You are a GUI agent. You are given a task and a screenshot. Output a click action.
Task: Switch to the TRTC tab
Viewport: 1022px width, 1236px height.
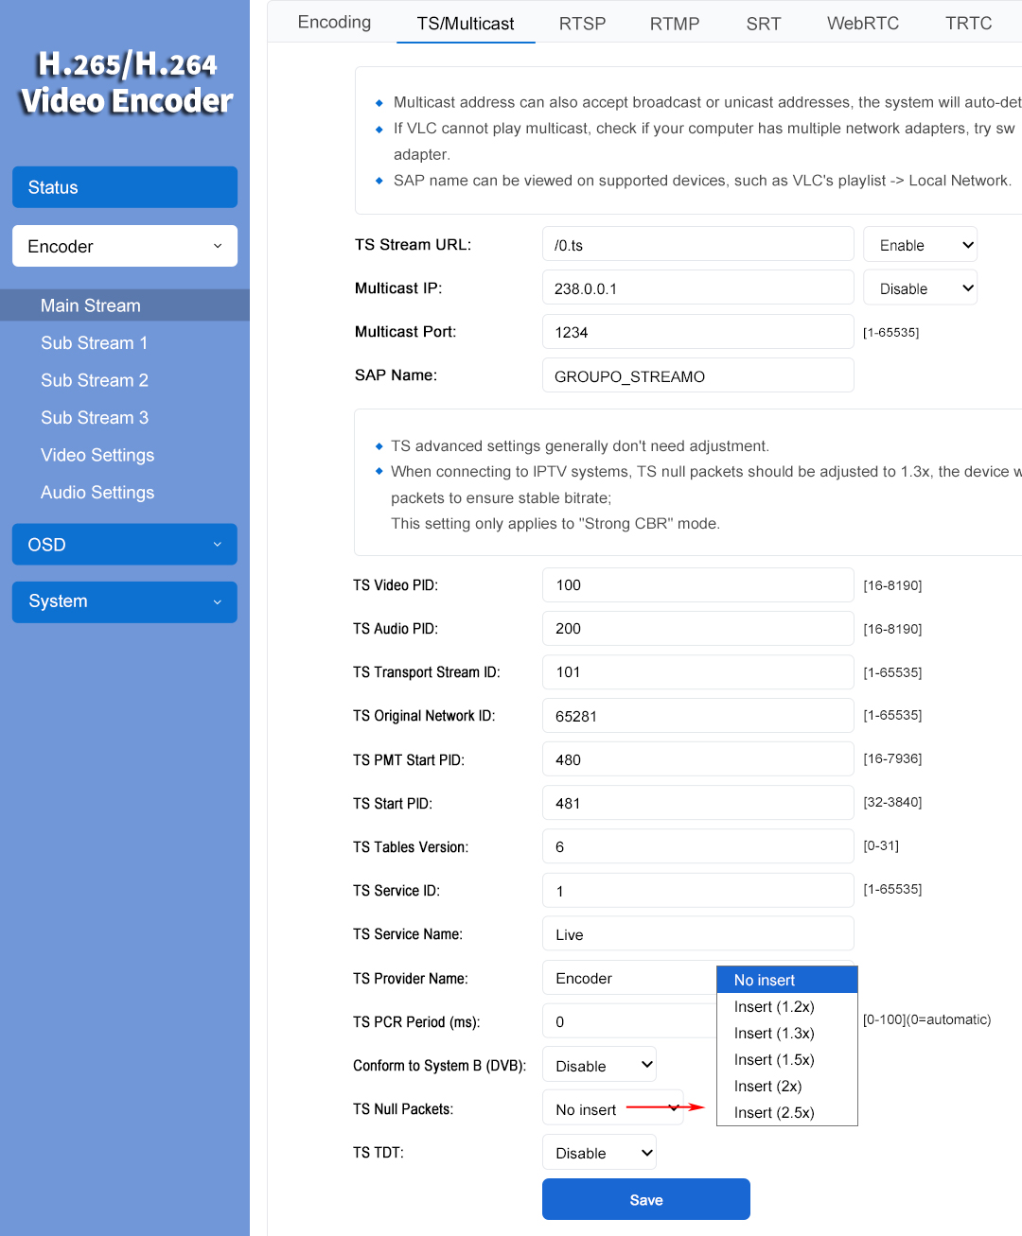tap(968, 23)
